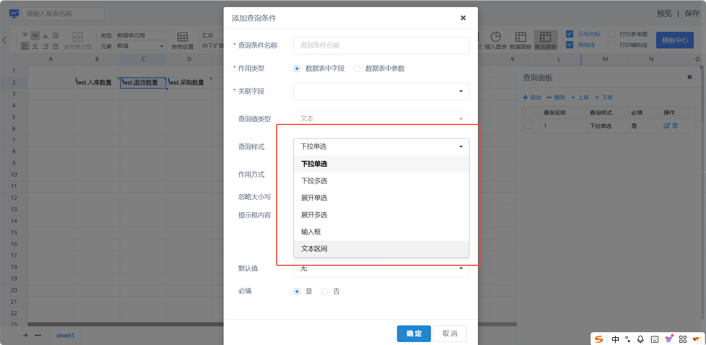Click the trash delete icon in query row
Screen dimensions: 706x345
click(675, 126)
